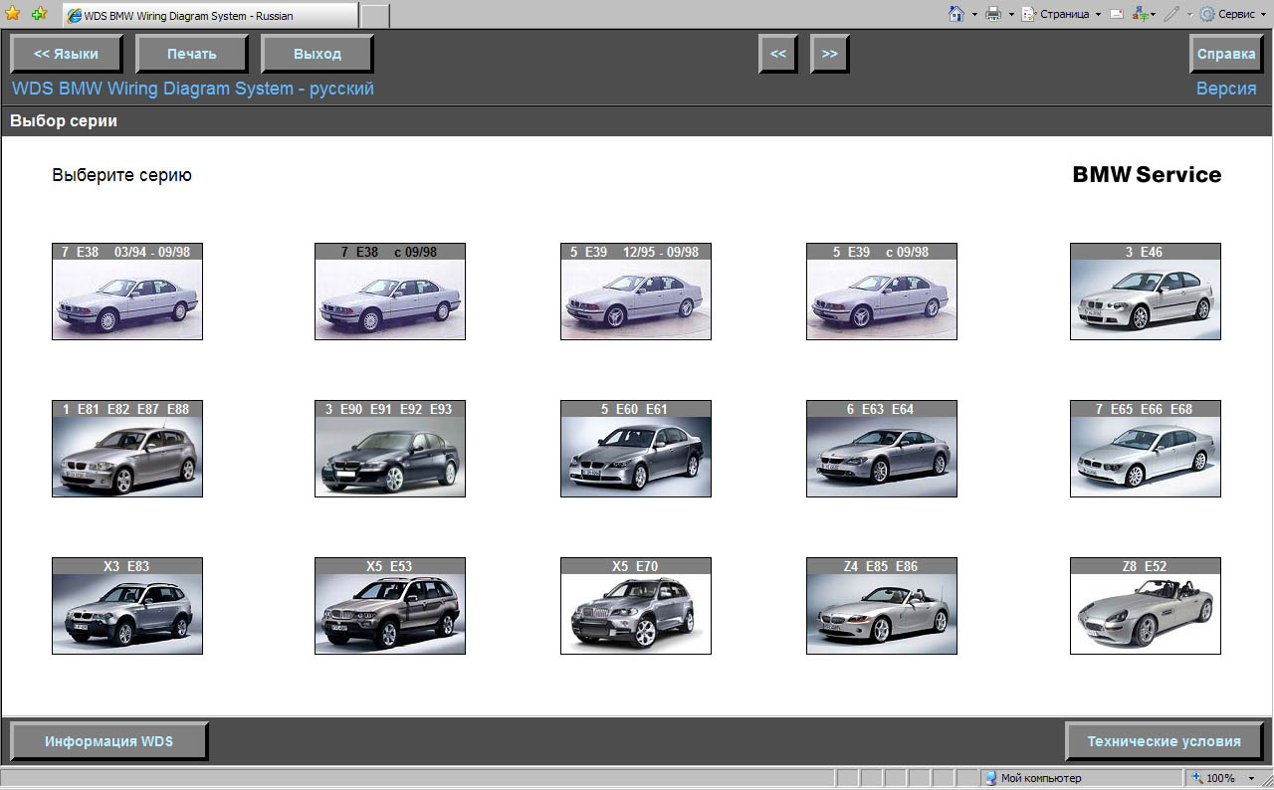Click the printer icon in browser toolbar
The width and height of the screenshot is (1274, 790).
pos(992,14)
